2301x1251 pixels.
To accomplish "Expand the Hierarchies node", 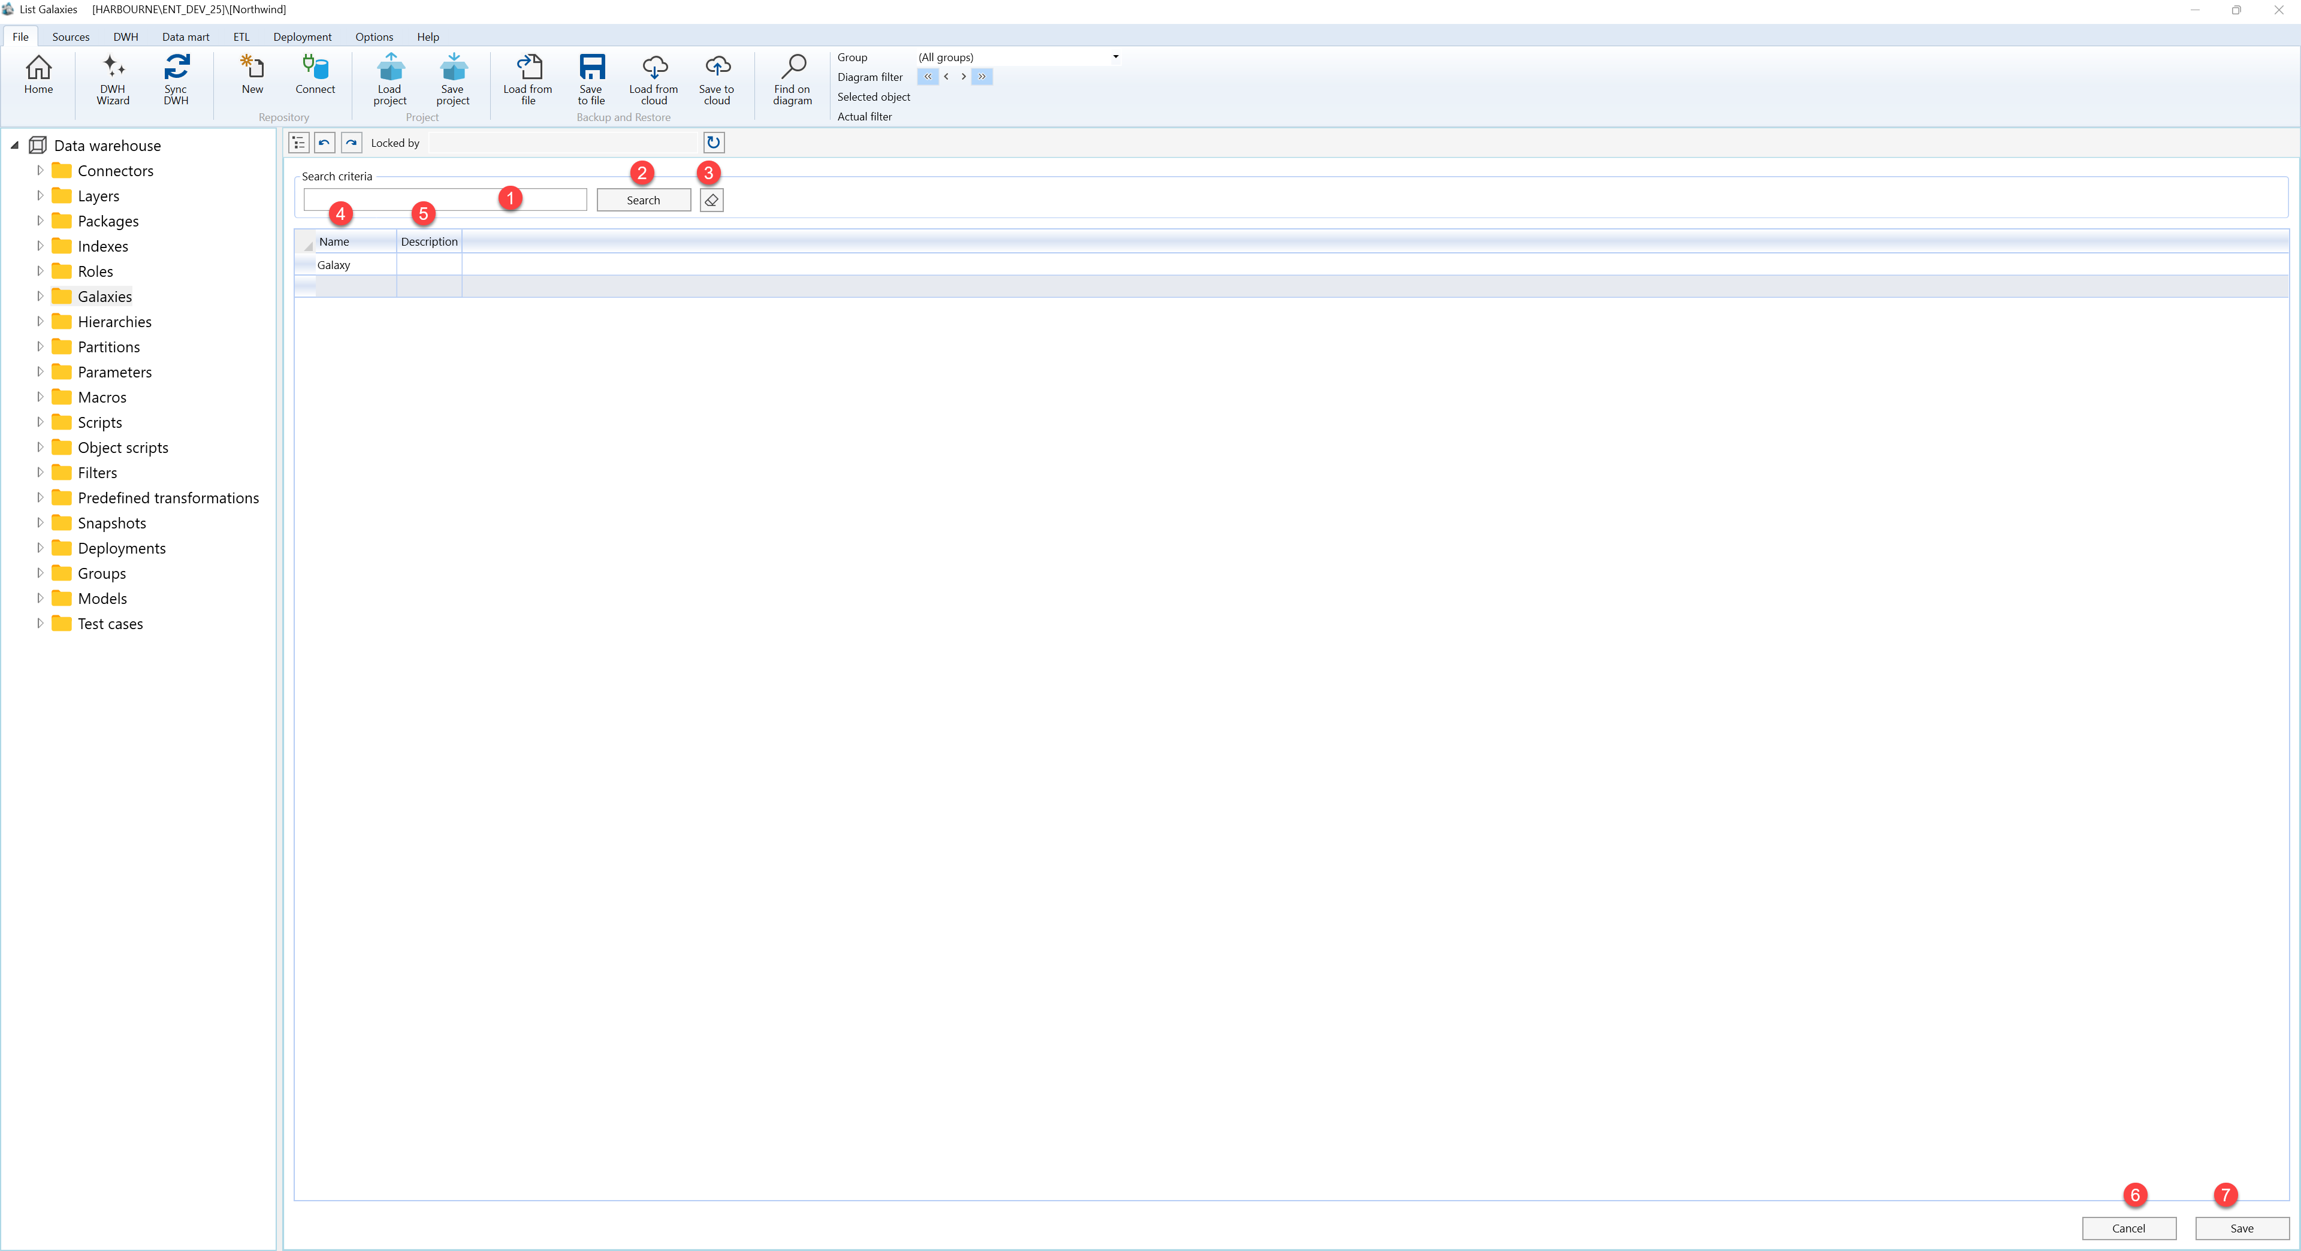I will [x=40, y=321].
